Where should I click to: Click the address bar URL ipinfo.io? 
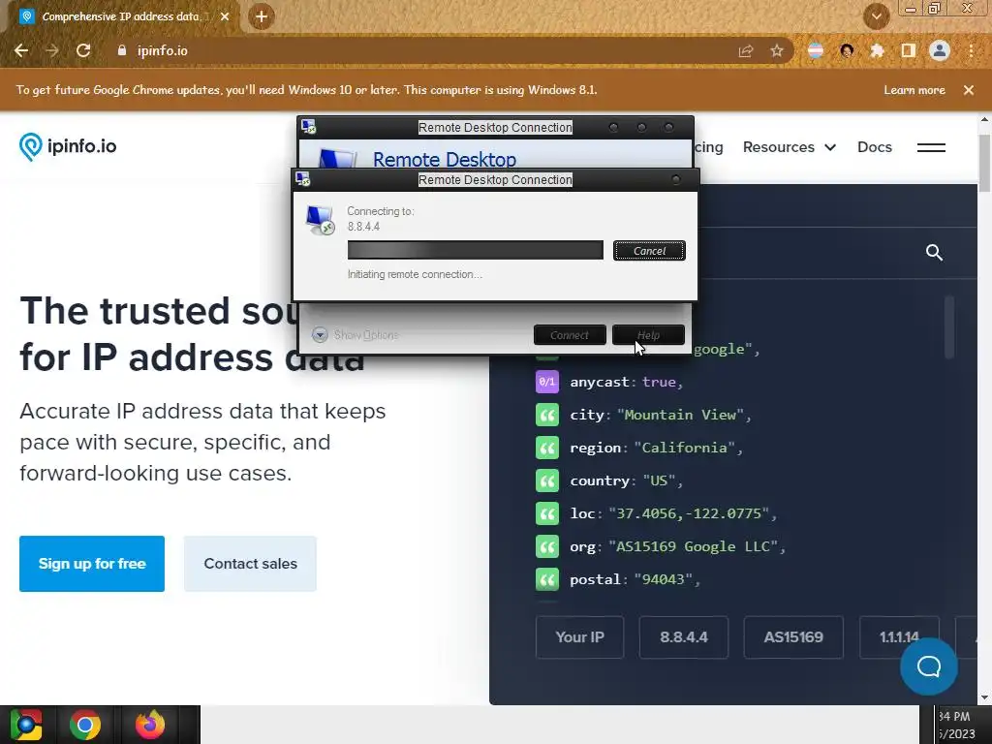(x=163, y=50)
